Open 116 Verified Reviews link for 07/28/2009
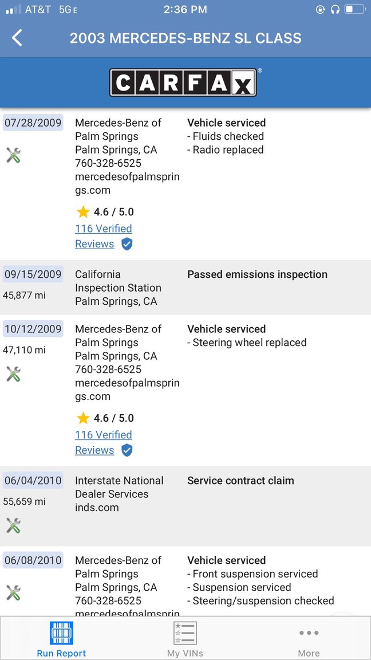Viewport: 371px width, 660px height. point(104,236)
